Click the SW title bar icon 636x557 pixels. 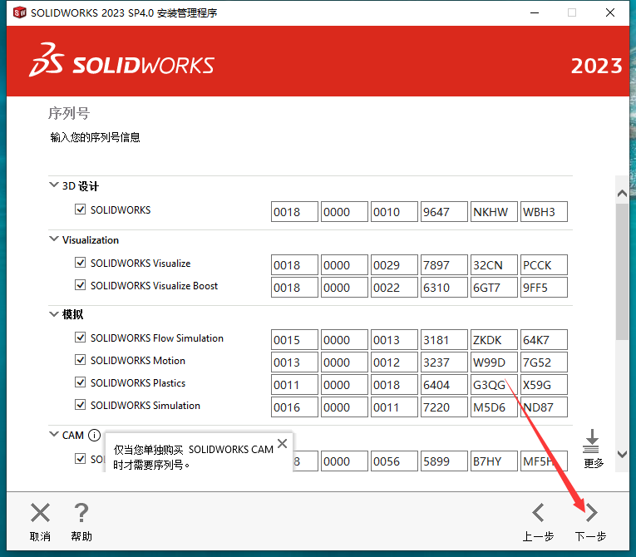pos(19,12)
